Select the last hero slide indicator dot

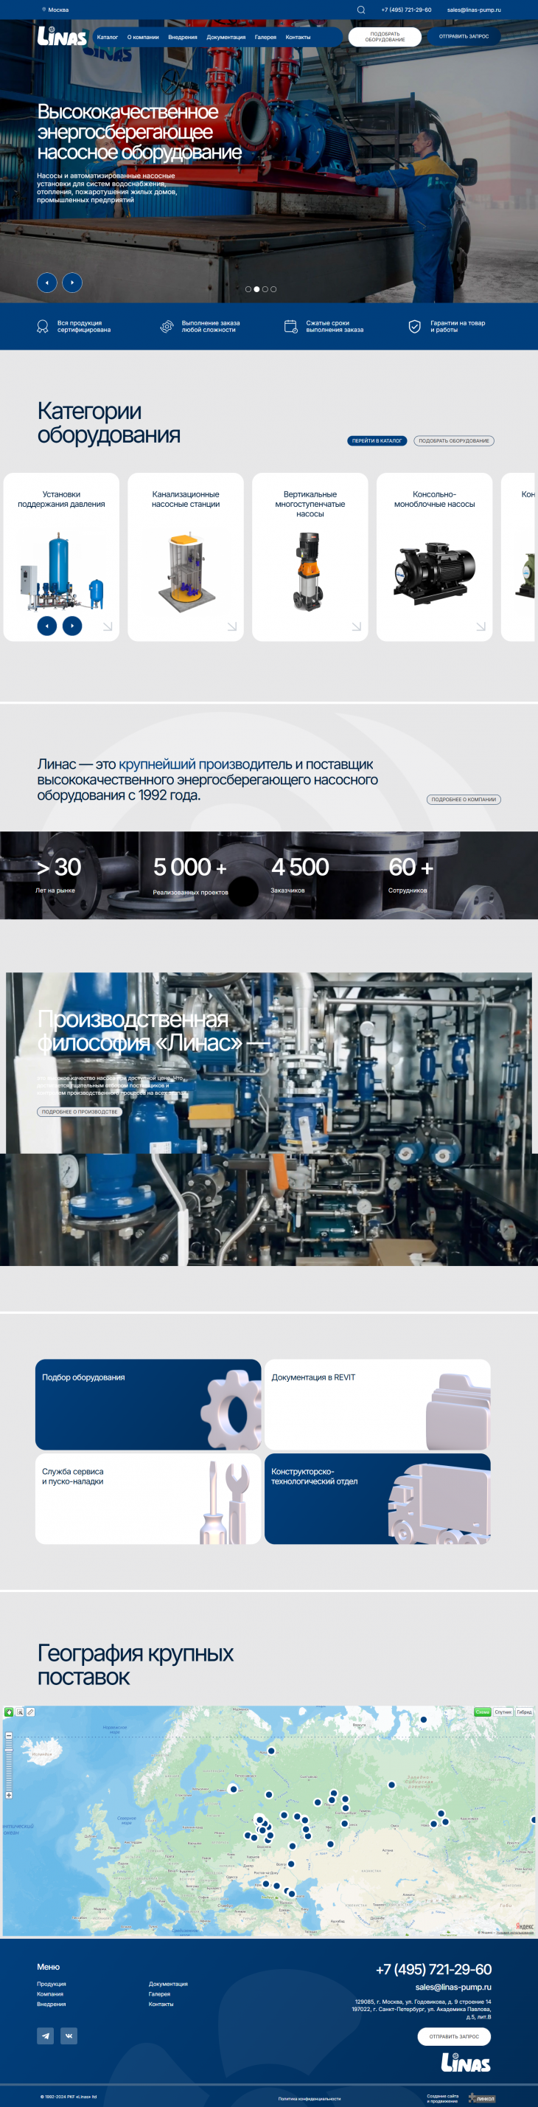274,288
